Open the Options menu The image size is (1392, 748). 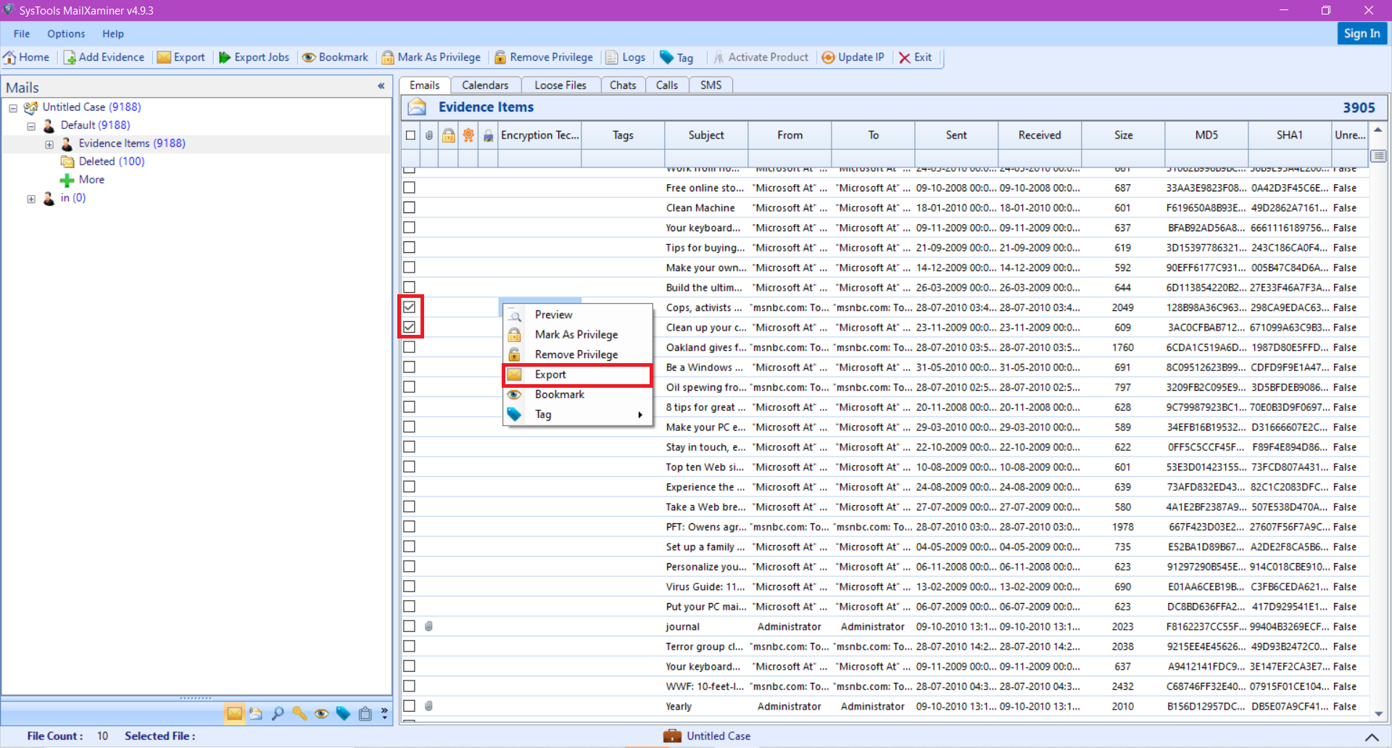click(x=66, y=33)
